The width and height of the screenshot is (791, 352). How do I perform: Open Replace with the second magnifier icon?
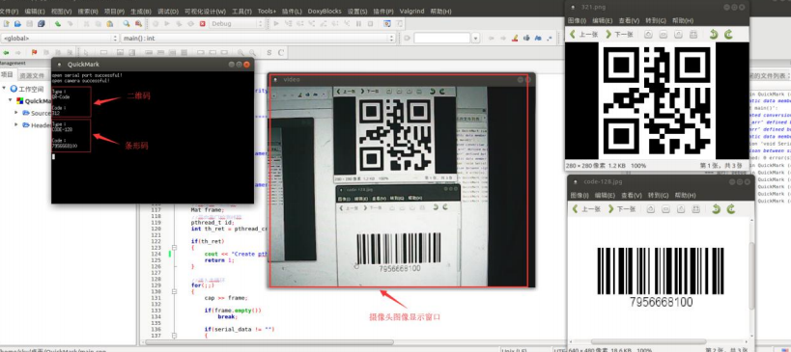click(x=138, y=24)
